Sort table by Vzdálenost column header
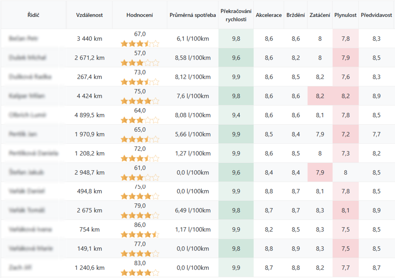Viewport: 395px width, 278px height. pyautogui.click(x=89, y=15)
